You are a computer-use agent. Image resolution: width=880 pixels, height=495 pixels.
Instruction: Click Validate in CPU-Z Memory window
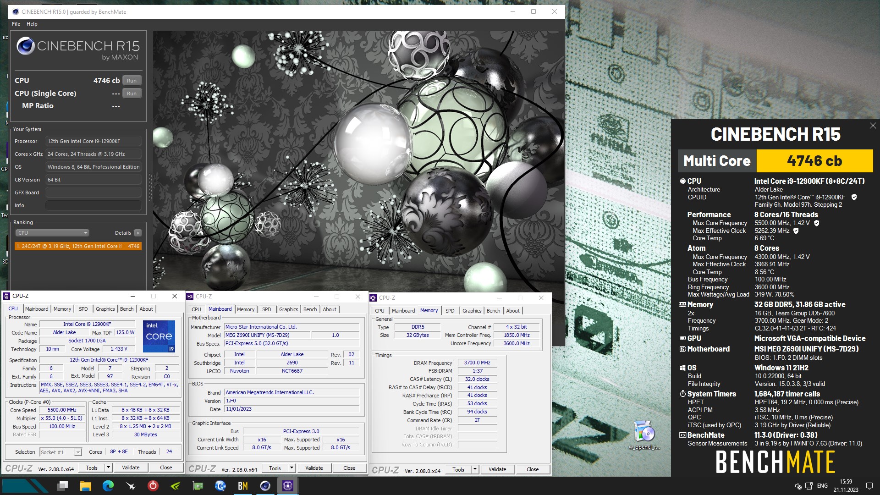pyautogui.click(x=497, y=469)
